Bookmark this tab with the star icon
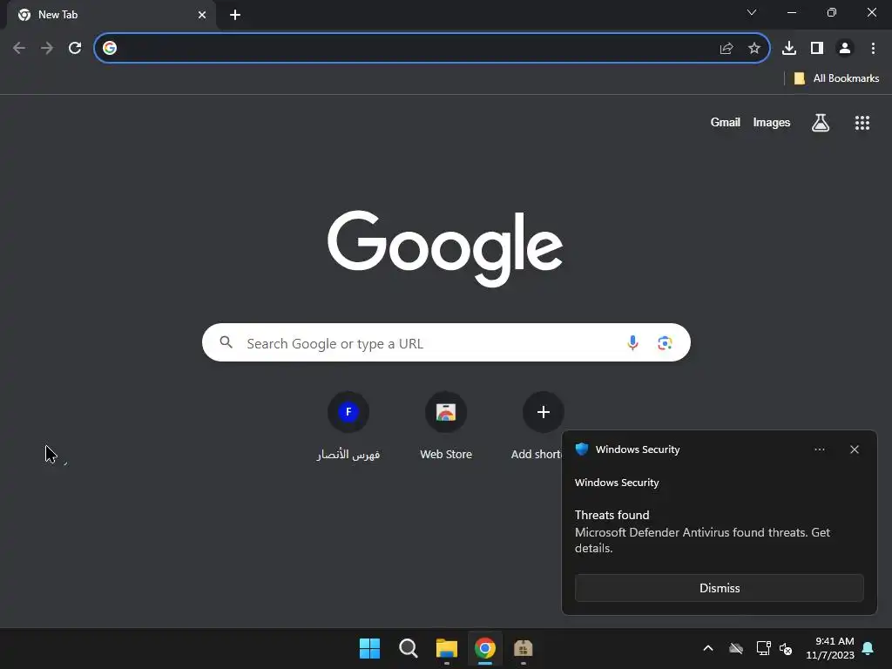This screenshot has height=669, width=892. (754, 48)
